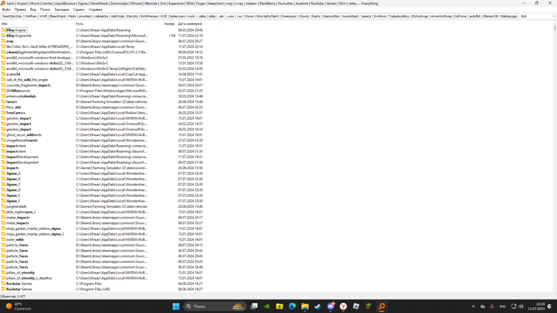This screenshot has height=313, width=557.
Task: Click the folder icon beside DMAResources
Action: (x=3, y=91)
